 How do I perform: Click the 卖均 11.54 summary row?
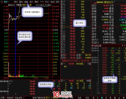(x=76, y=55)
